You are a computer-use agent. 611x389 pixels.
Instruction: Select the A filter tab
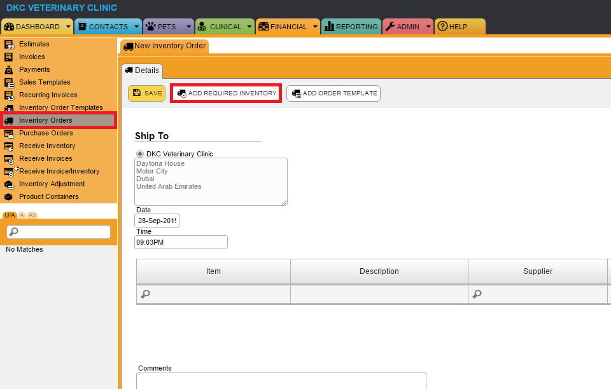tap(22, 215)
